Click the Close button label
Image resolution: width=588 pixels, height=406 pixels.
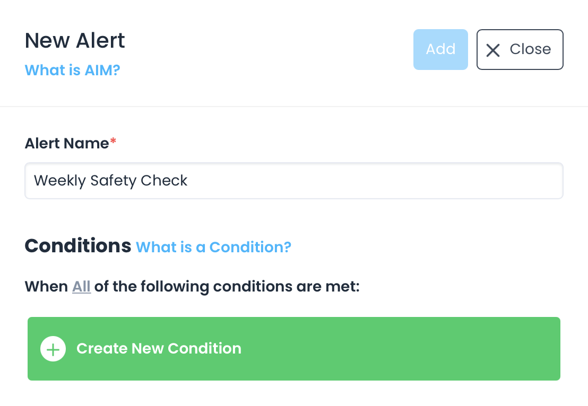pyautogui.click(x=530, y=49)
